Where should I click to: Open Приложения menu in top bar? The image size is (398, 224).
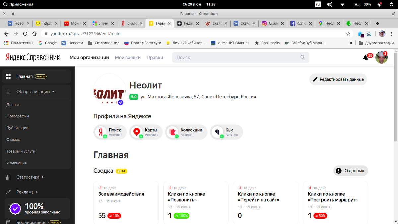point(18,4)
